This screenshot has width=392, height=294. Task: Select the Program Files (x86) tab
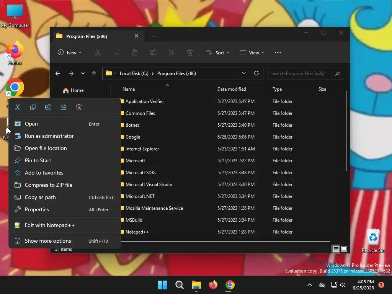point(98,36)
